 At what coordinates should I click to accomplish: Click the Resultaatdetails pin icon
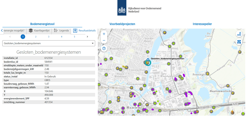click(75, 30)
